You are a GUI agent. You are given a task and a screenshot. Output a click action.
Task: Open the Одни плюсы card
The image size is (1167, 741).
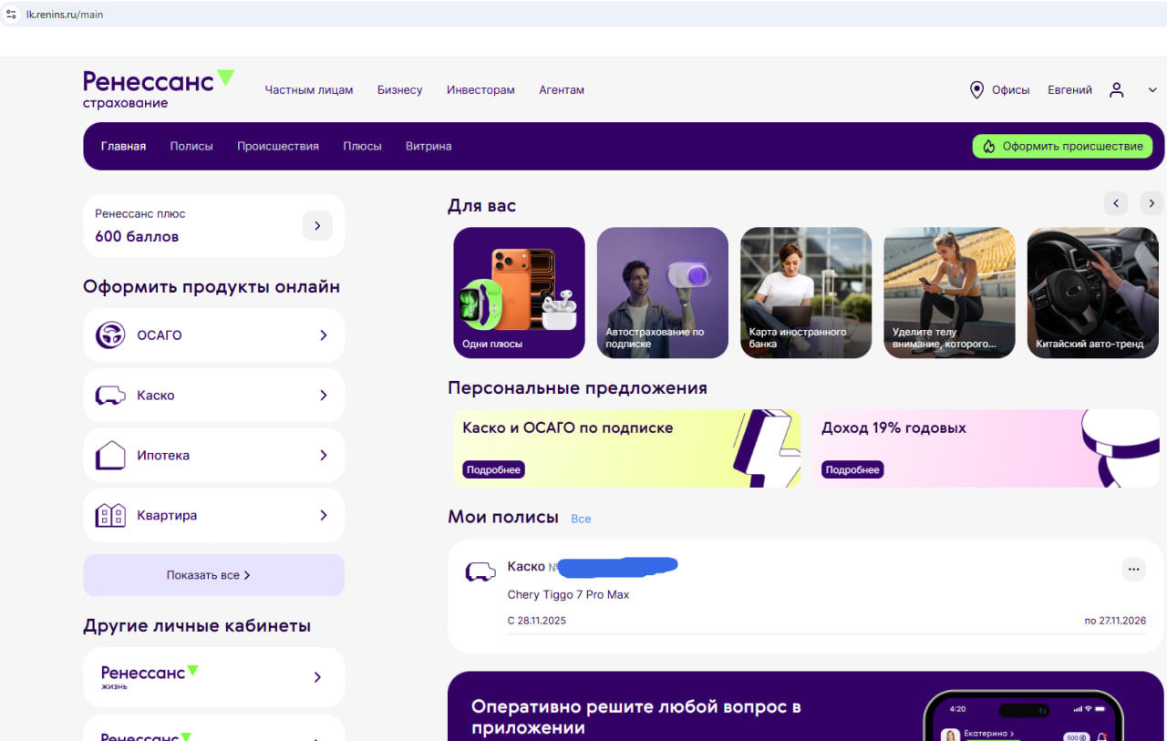pyautogui.click(x=519, y=293)
